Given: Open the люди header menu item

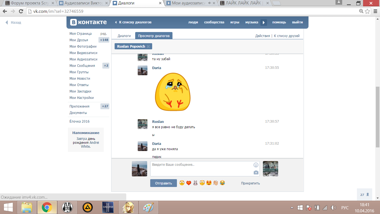Looking at the screenshot, I should coord(193,22).
